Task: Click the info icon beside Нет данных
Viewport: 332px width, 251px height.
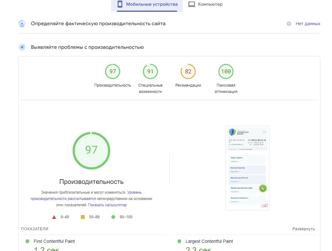Action: (x=289, y=24)
